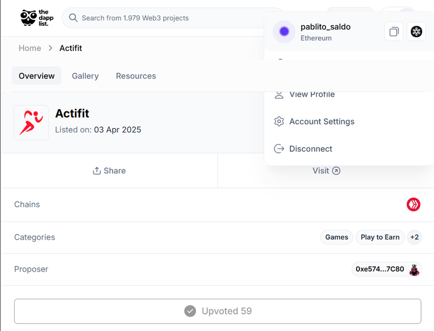Expand the +2 extra categories badge
The width and height of the screenshot is (434, 331).
414,237
